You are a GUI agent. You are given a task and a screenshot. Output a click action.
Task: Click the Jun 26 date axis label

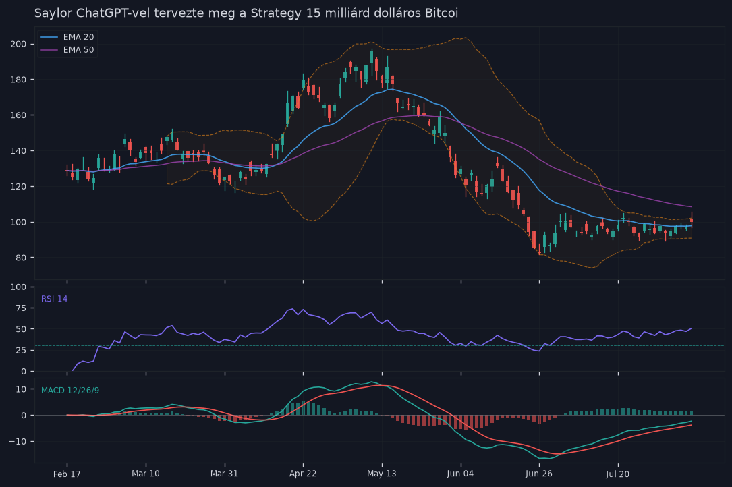[539, 474]
